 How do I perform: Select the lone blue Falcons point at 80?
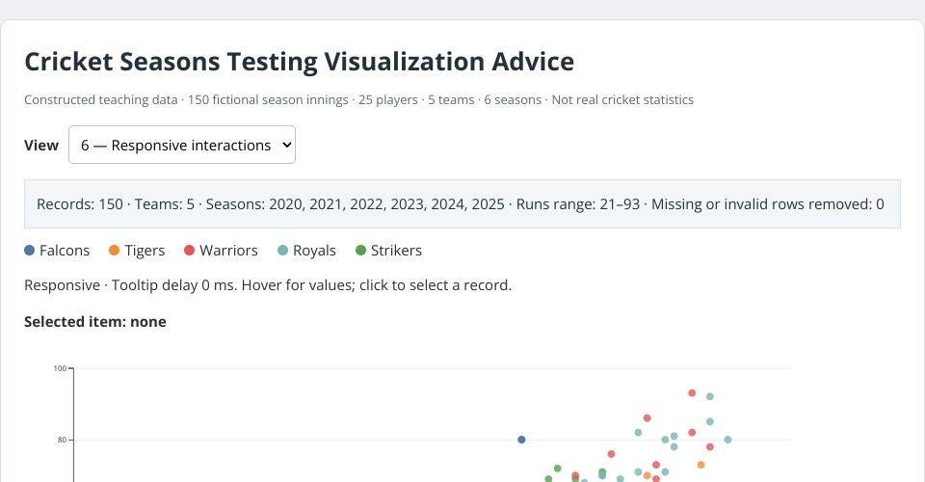coord(521,440)
